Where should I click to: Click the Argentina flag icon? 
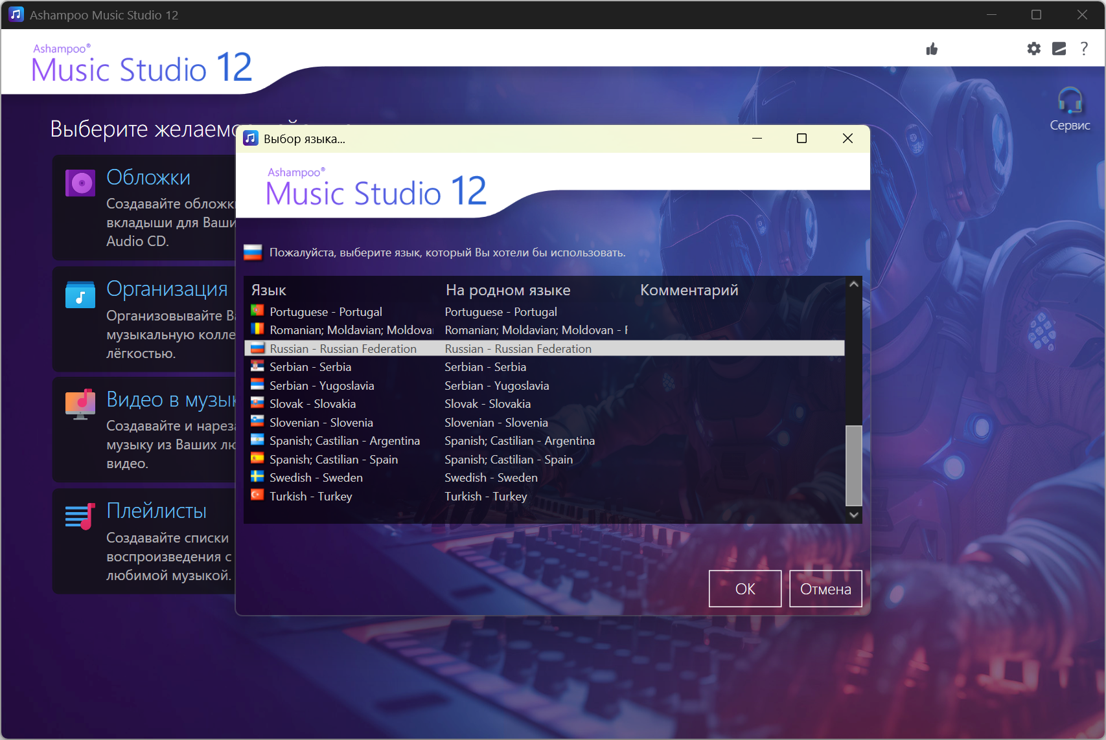257,440
